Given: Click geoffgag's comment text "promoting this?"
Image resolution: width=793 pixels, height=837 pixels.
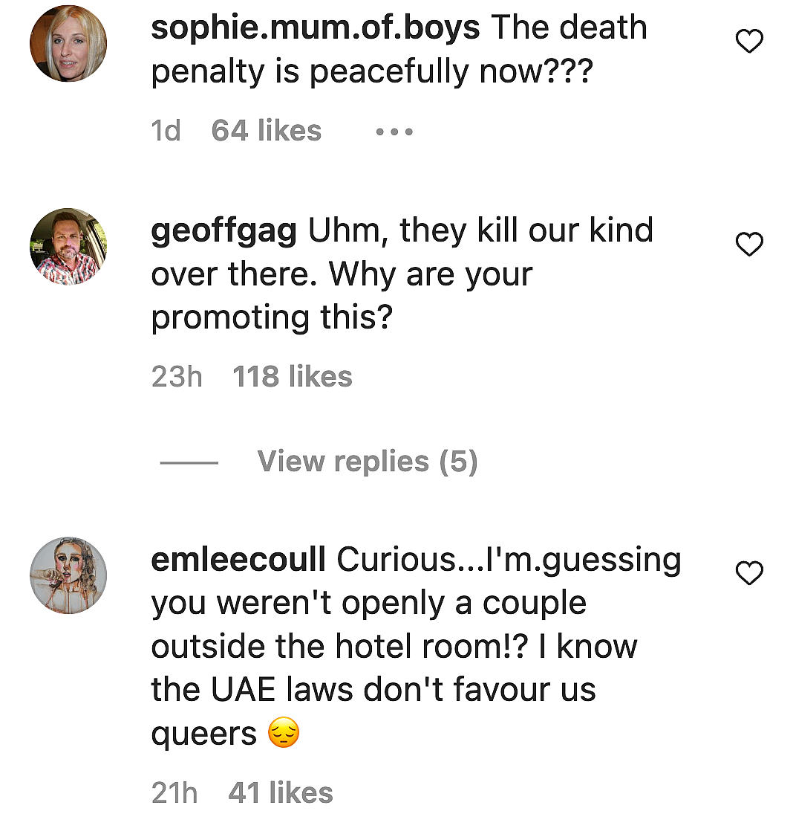Looking at the screenshot, I should (272, 317).
